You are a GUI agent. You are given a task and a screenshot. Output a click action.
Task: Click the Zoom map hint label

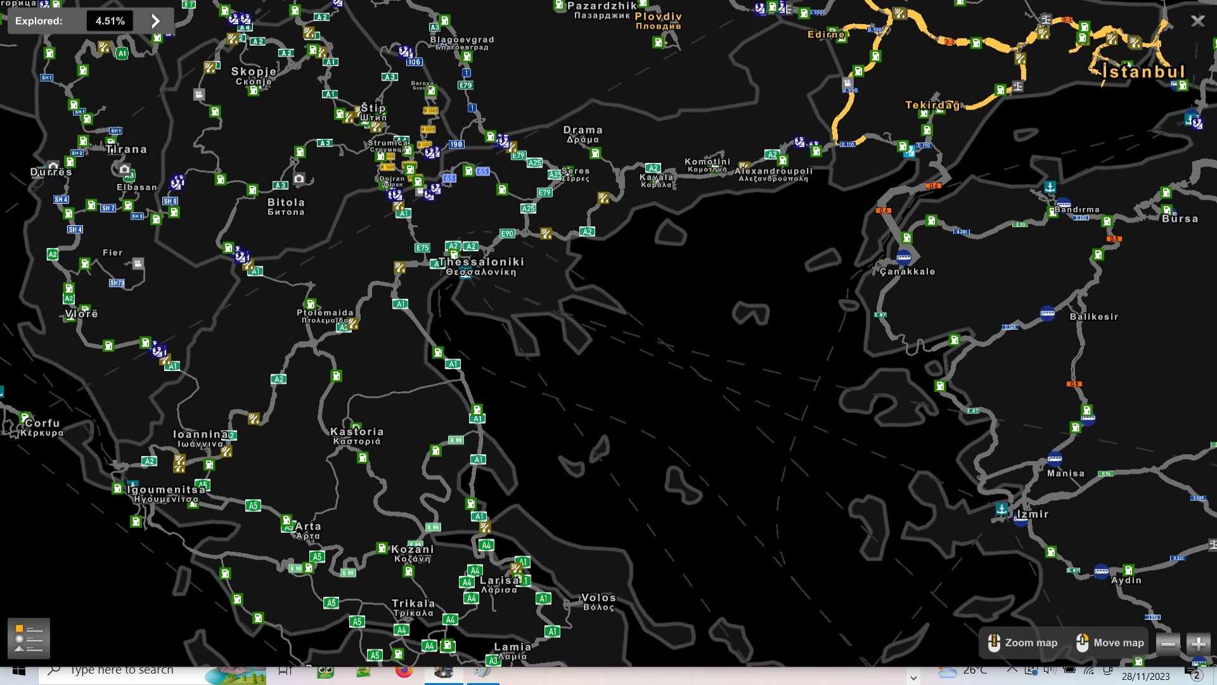[x=1031, y=643]
